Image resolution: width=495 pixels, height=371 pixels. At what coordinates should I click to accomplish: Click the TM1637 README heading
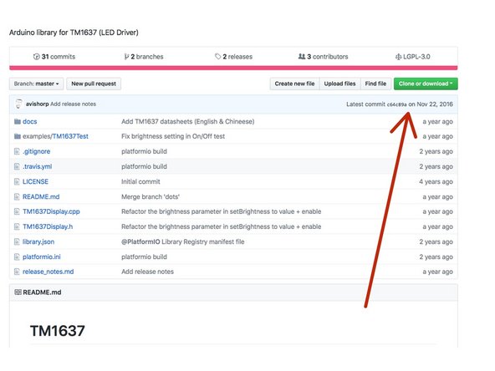click(58, 331)
